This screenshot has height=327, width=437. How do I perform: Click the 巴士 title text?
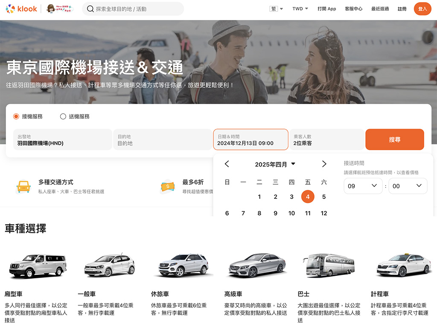pos(303,294)
